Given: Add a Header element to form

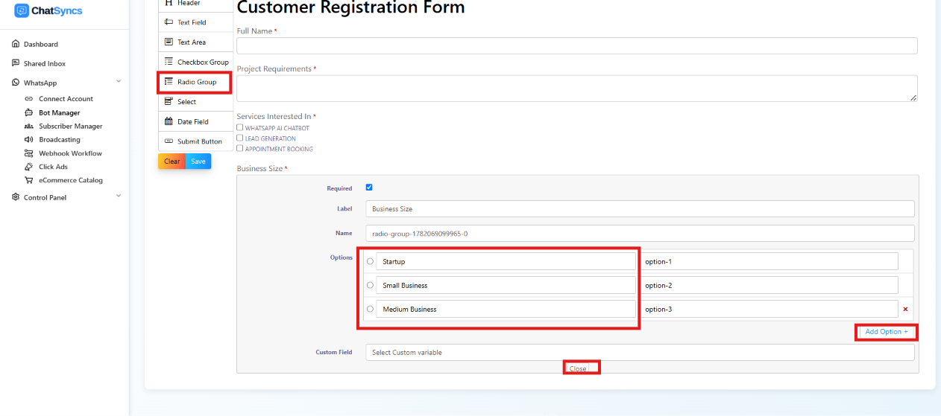Looking at the screenshot, I should 195,4.
